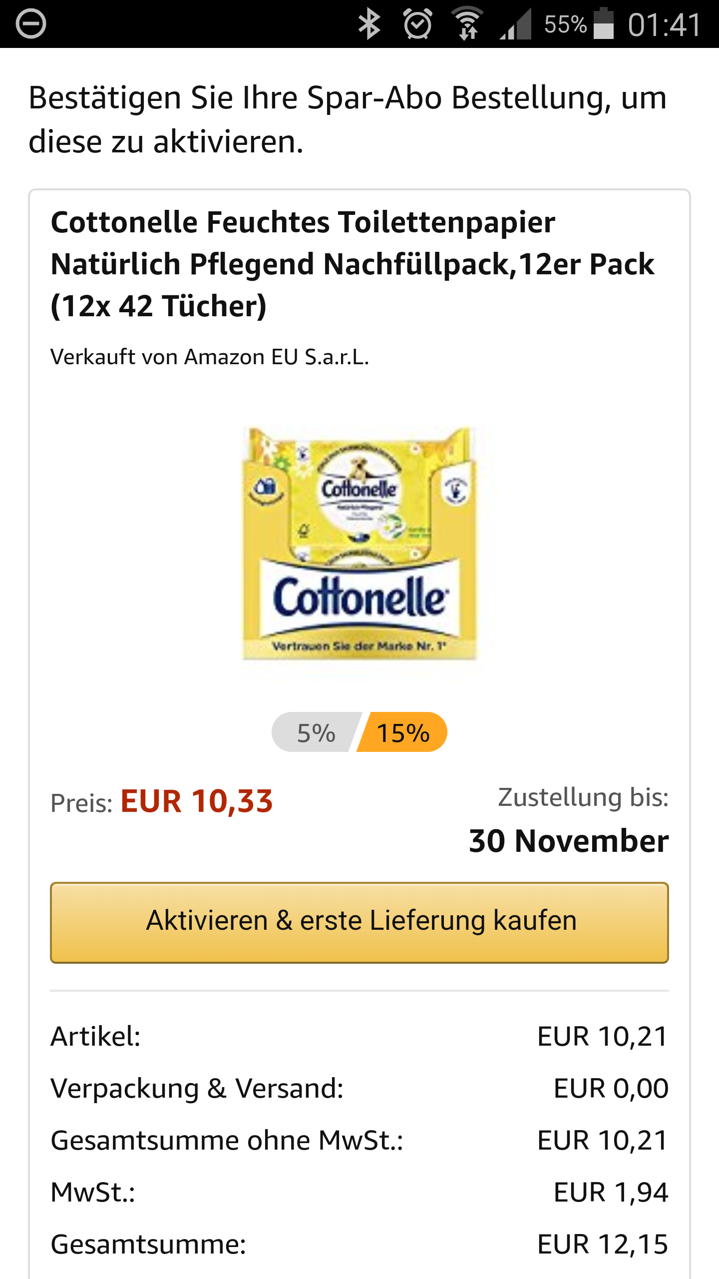Tap the 30 November delivery date
The width and height of the screenshot is (719, 1279).
568,841
